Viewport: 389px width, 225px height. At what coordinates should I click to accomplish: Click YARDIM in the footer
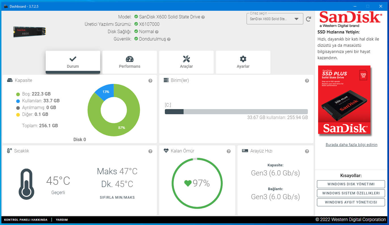tap(62, 220)
